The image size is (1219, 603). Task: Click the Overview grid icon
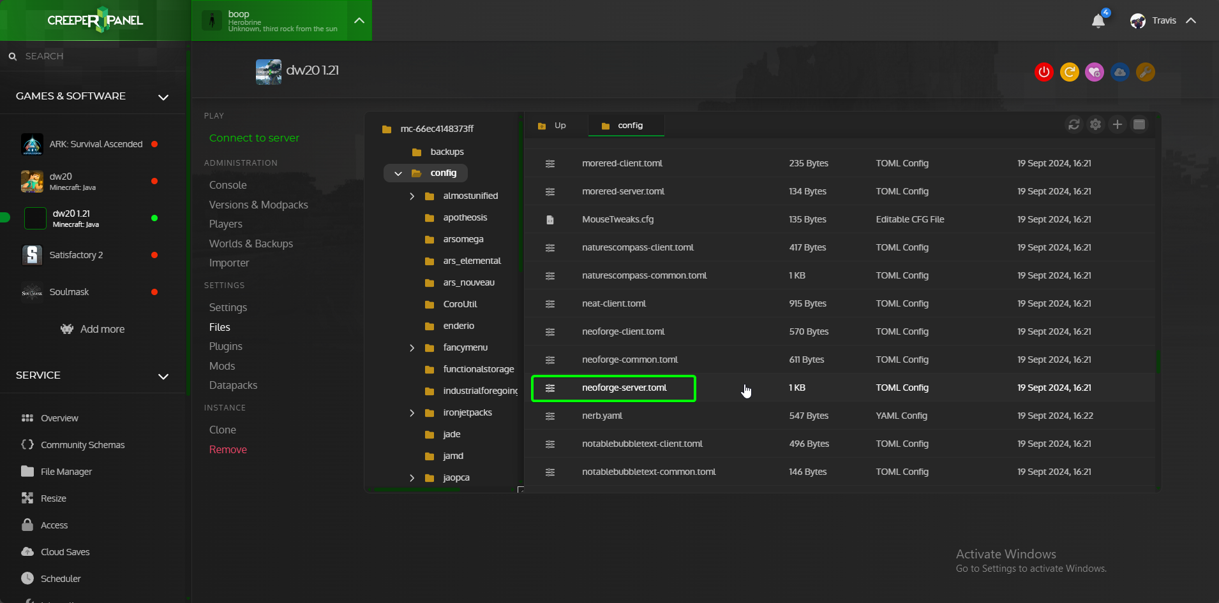coord(27,418)
